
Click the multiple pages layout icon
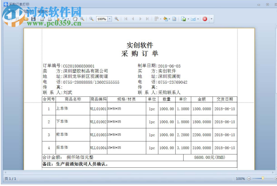(156, 19)
